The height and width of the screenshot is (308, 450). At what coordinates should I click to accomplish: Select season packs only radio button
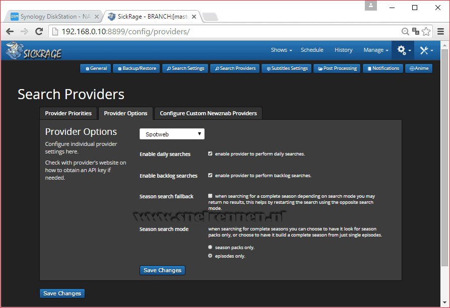click(x=210, y=247)
